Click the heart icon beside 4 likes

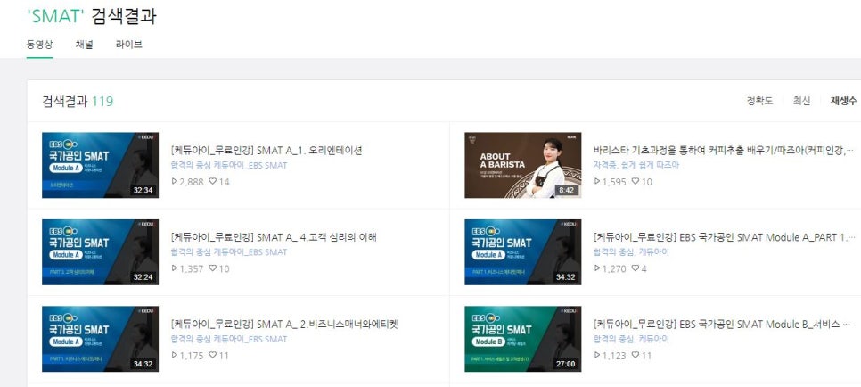coord(635,268)
